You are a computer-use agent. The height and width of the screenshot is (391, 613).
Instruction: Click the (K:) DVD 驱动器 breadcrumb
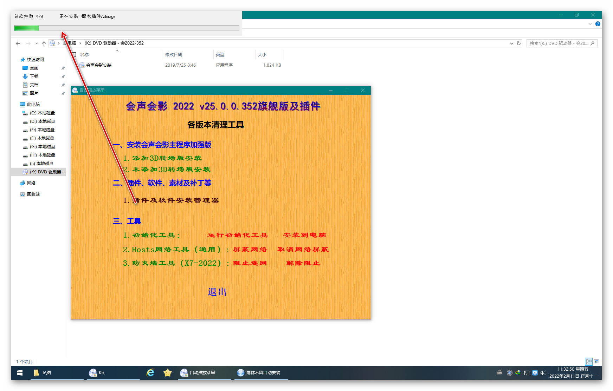click(114, 43)
